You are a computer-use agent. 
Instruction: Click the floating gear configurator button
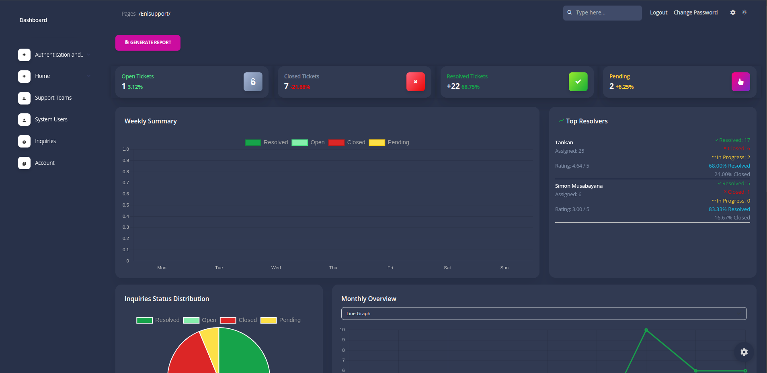pyautogui.click(x=744, y=352)
